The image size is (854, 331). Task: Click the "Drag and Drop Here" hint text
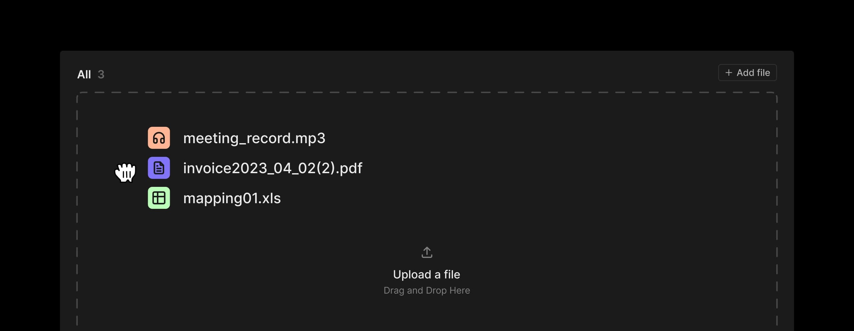[426, 290]
